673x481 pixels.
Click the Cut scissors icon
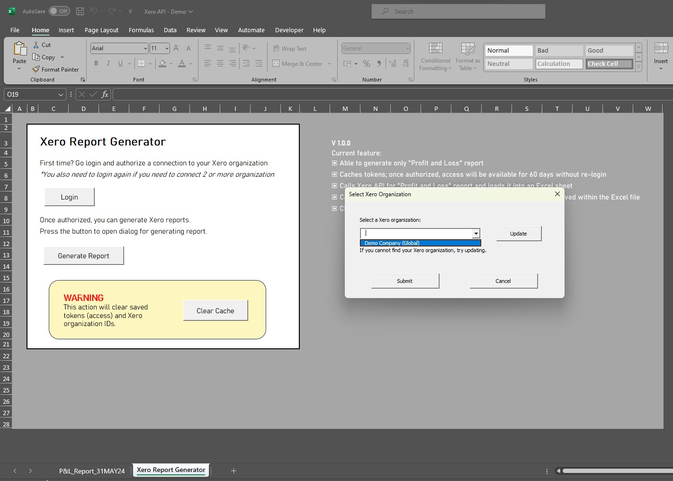click(x=36, y=45)
